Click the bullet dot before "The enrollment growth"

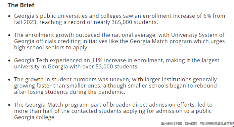pos(9,35)
